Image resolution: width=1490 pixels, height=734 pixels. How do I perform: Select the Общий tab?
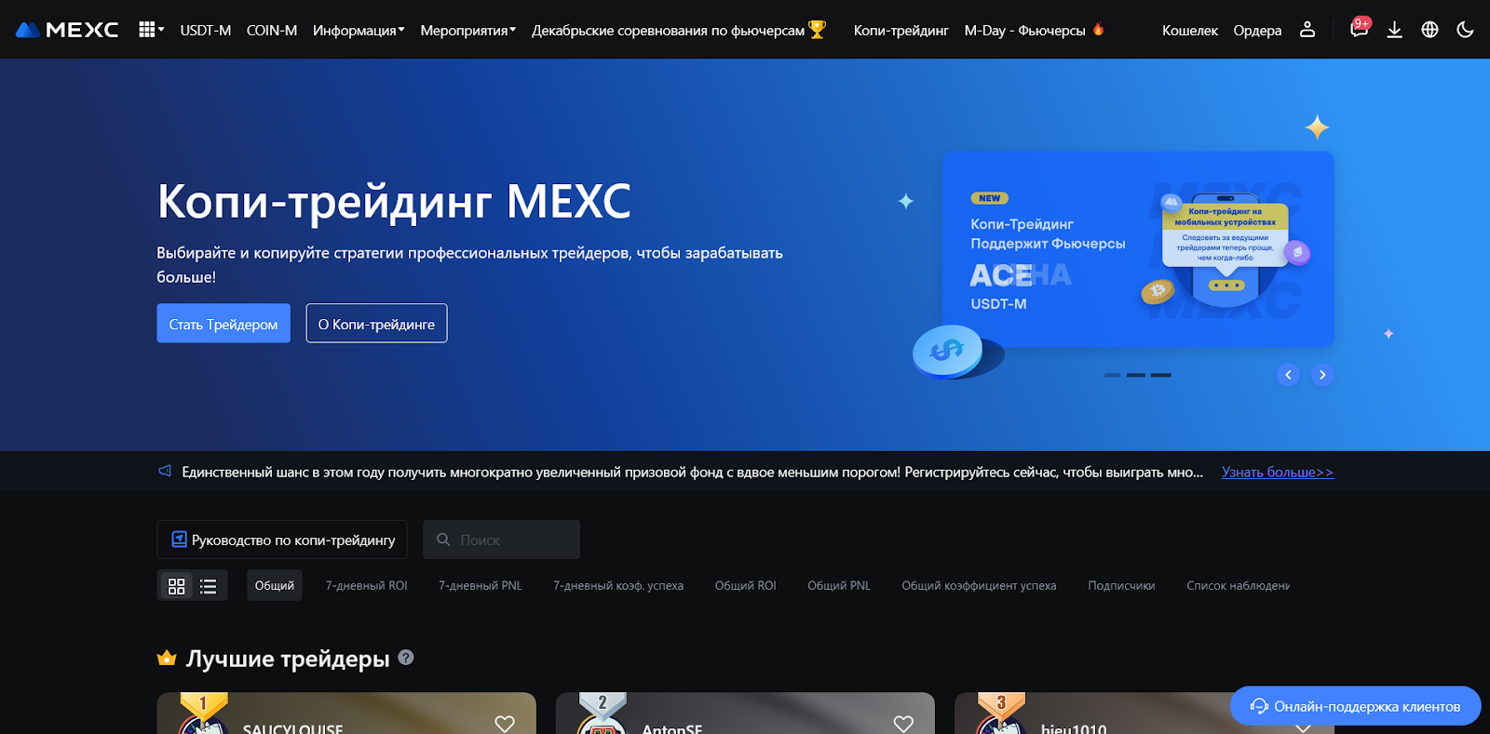tap(275, 585)
